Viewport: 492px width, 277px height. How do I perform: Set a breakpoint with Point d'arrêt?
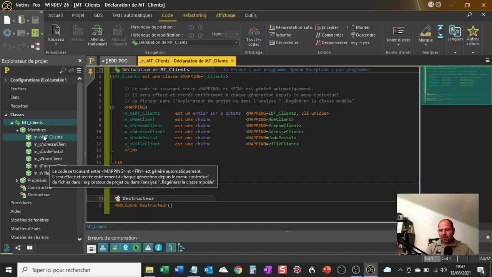[398, 35]
